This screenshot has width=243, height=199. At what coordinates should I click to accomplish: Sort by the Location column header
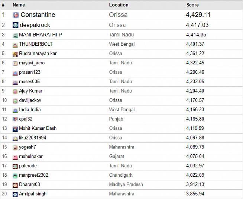point(119,5)
